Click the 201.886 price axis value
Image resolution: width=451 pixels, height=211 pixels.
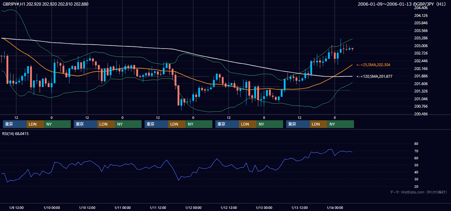(x=421, y=76)
